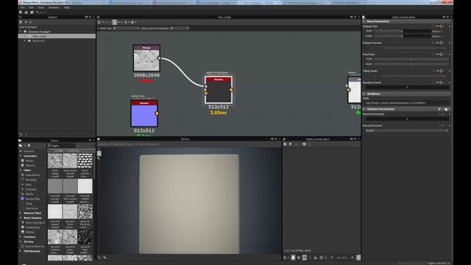Expand Material Filters category in Library
This screenshot has height=265, width=471.
pos(21,213)
